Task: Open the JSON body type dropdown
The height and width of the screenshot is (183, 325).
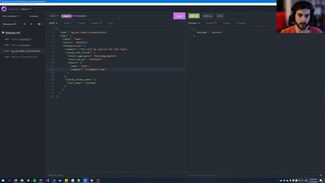Action: point(53,23)
